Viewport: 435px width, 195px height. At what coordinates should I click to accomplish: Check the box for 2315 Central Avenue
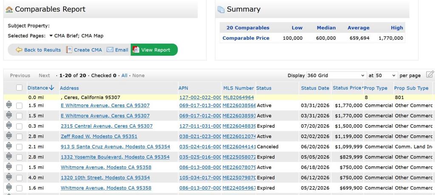pos(19,126)
